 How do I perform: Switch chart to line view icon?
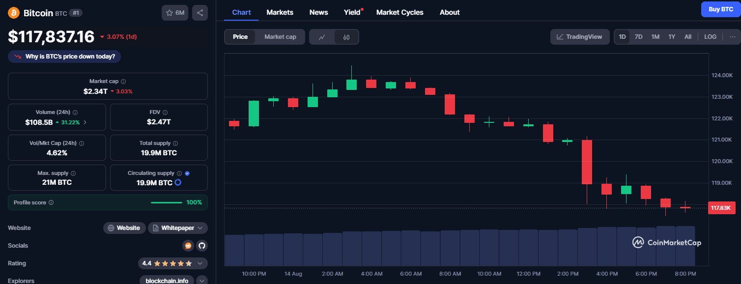click(322, 37)
